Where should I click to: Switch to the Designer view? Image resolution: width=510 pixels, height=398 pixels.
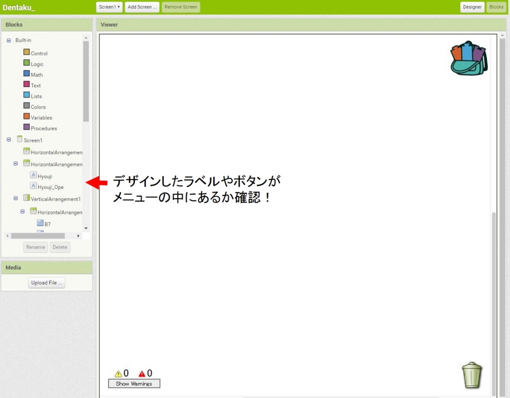[471, 7]
